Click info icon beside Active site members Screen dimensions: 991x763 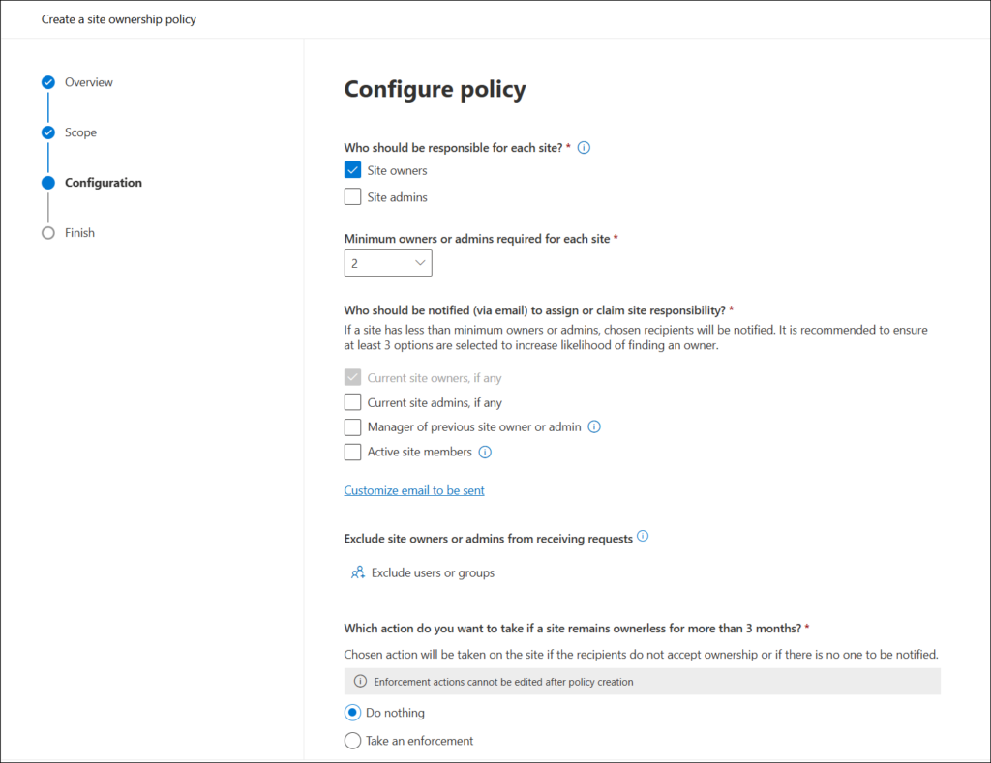pos(485,452)
